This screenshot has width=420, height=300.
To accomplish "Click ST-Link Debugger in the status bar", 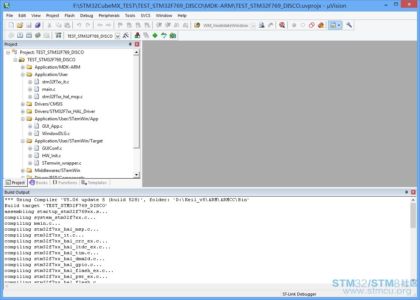I will (299, 294).
